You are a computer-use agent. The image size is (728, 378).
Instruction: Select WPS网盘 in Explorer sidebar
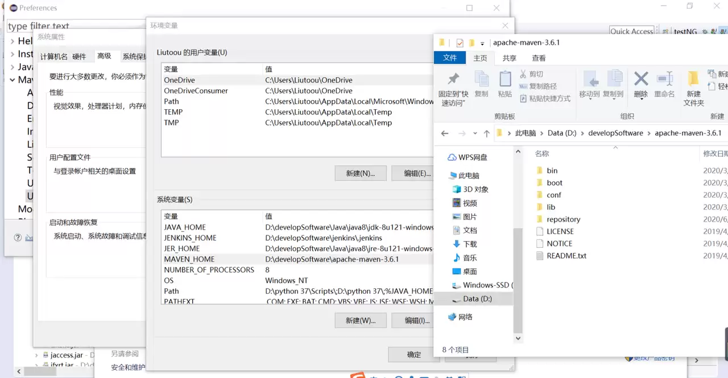tap(467, 157)
